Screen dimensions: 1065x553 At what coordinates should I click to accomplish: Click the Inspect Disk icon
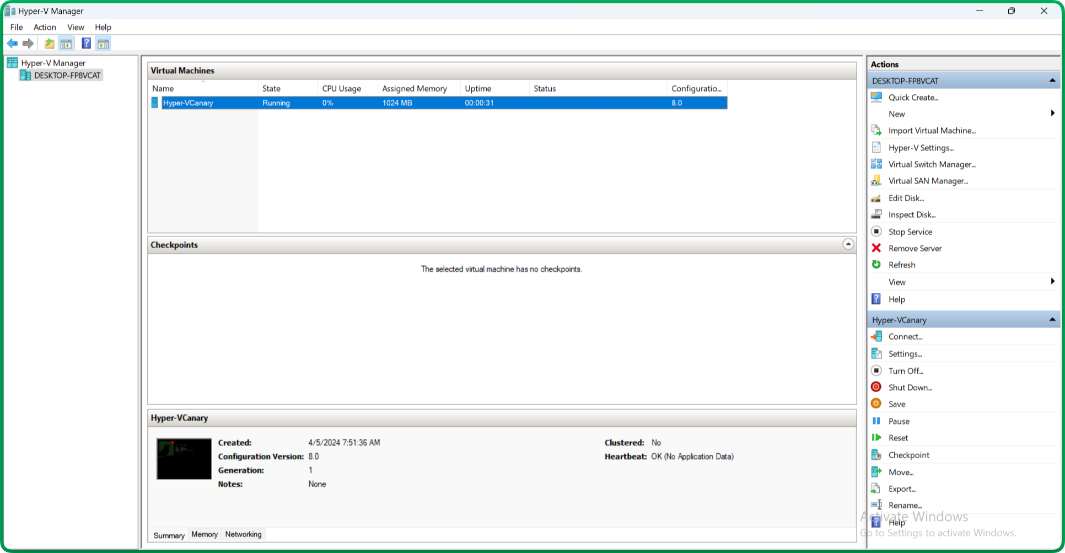point(876,214)
